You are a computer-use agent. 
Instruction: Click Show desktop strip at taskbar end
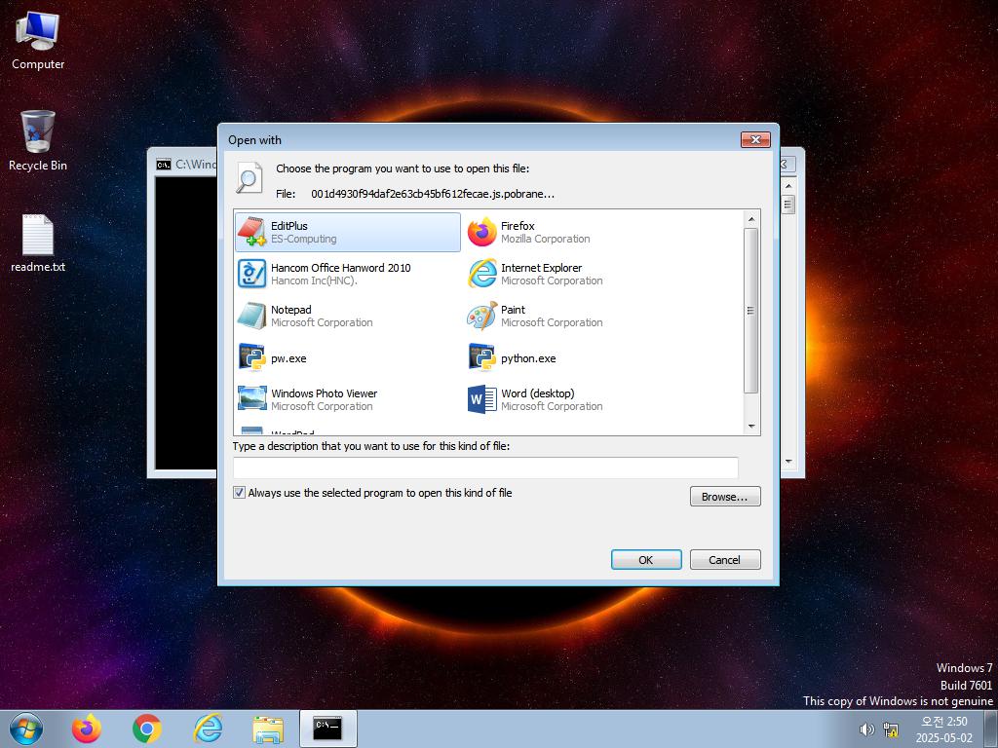tap(991, 729)
